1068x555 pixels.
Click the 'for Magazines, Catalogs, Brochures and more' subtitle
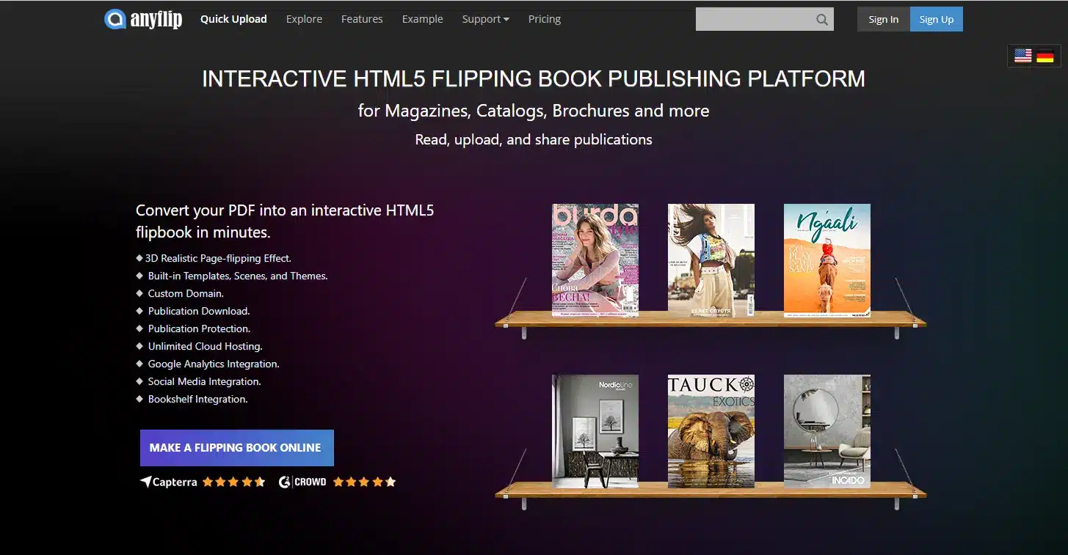534,111
